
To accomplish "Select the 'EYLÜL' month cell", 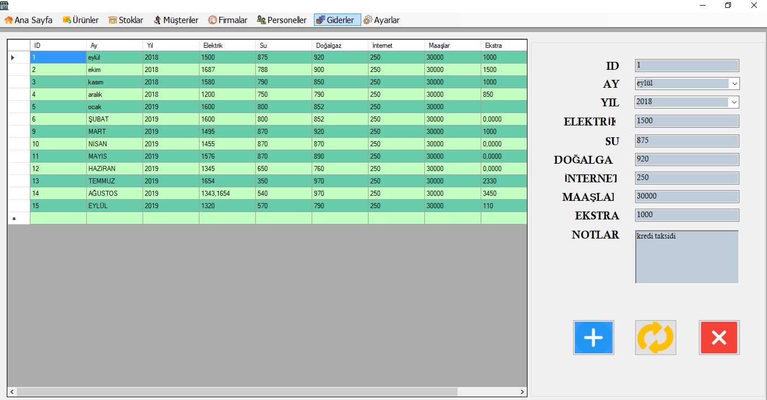I will (114, 206).
